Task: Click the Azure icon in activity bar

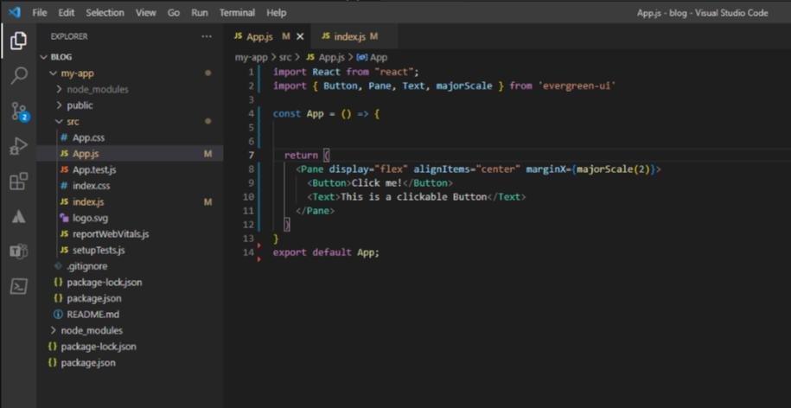Action: (18, 217)
